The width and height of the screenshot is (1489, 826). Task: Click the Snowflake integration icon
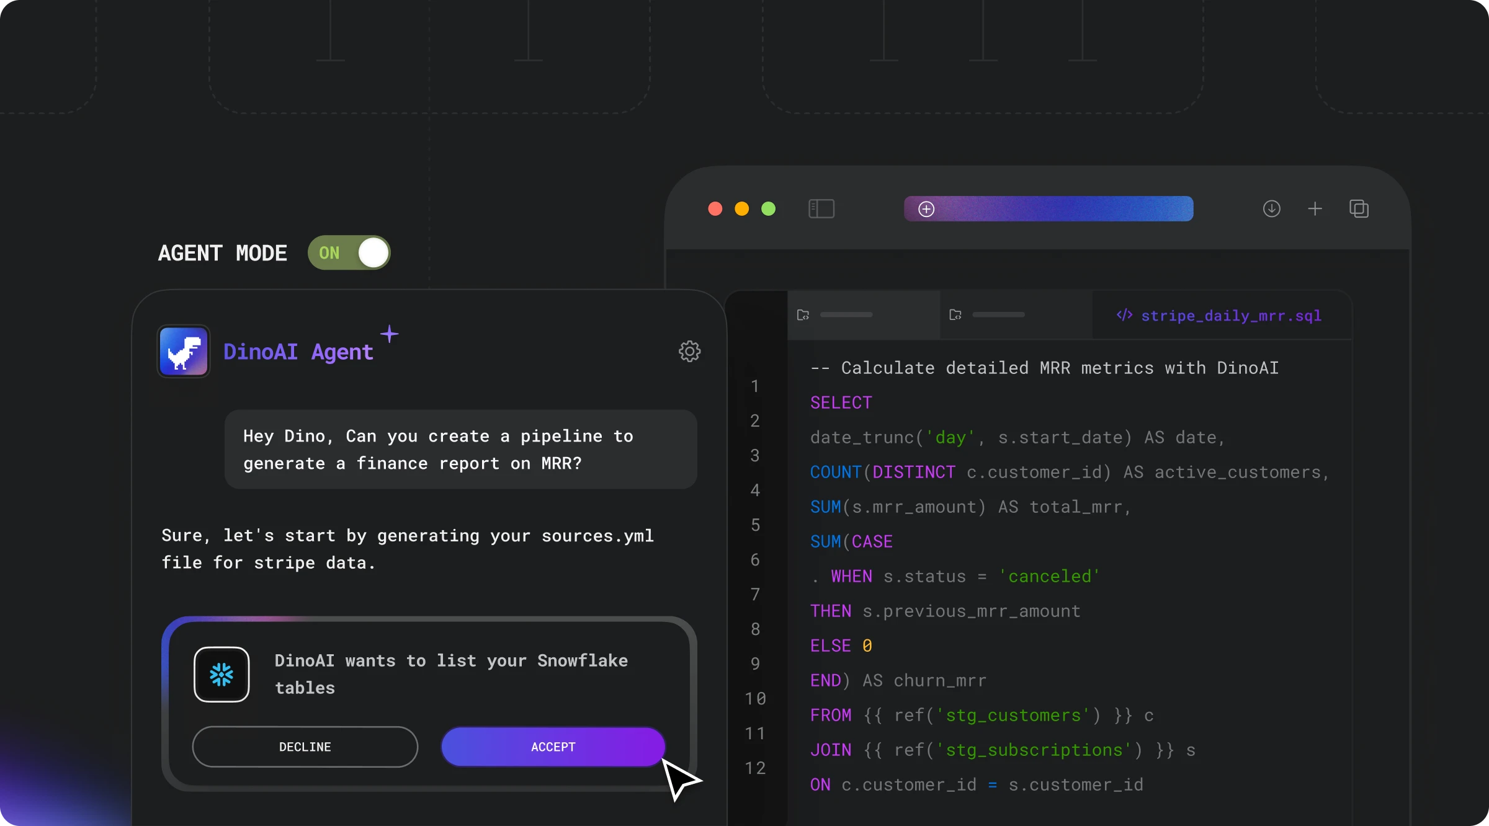click(221, 674)
